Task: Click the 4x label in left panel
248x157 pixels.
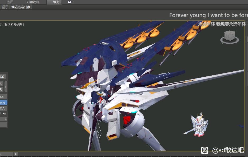Action: 4,113
